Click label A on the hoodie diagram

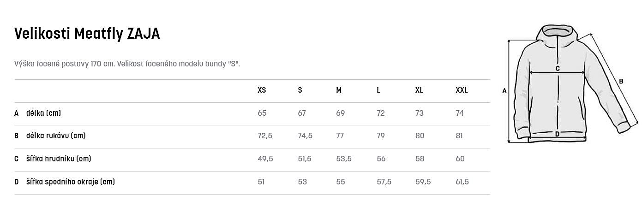504,91
